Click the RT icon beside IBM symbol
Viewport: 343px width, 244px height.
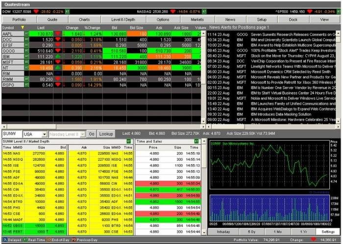26,56
